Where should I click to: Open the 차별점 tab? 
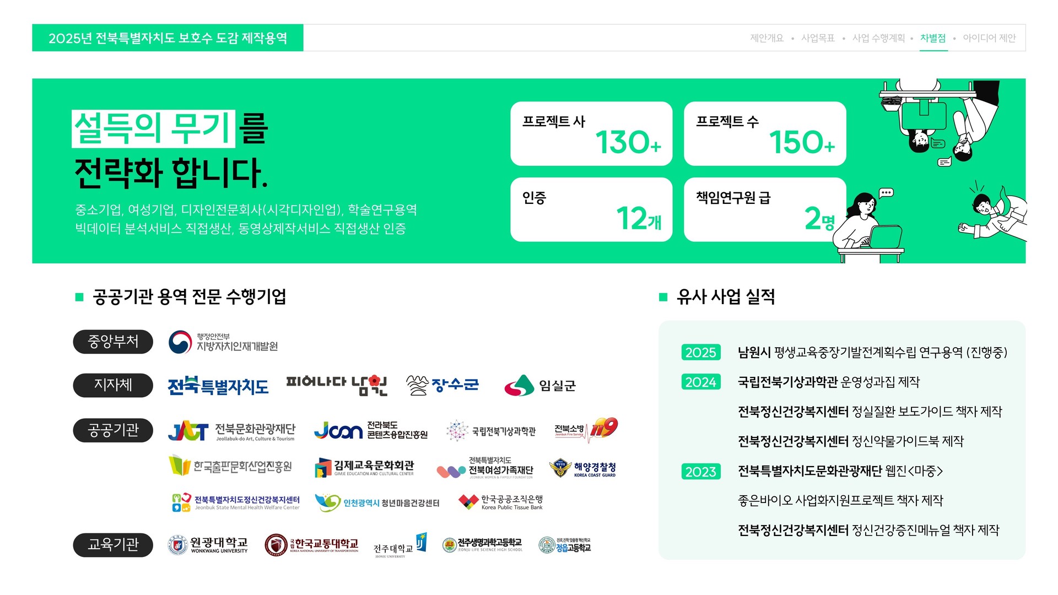click(933, 38)
